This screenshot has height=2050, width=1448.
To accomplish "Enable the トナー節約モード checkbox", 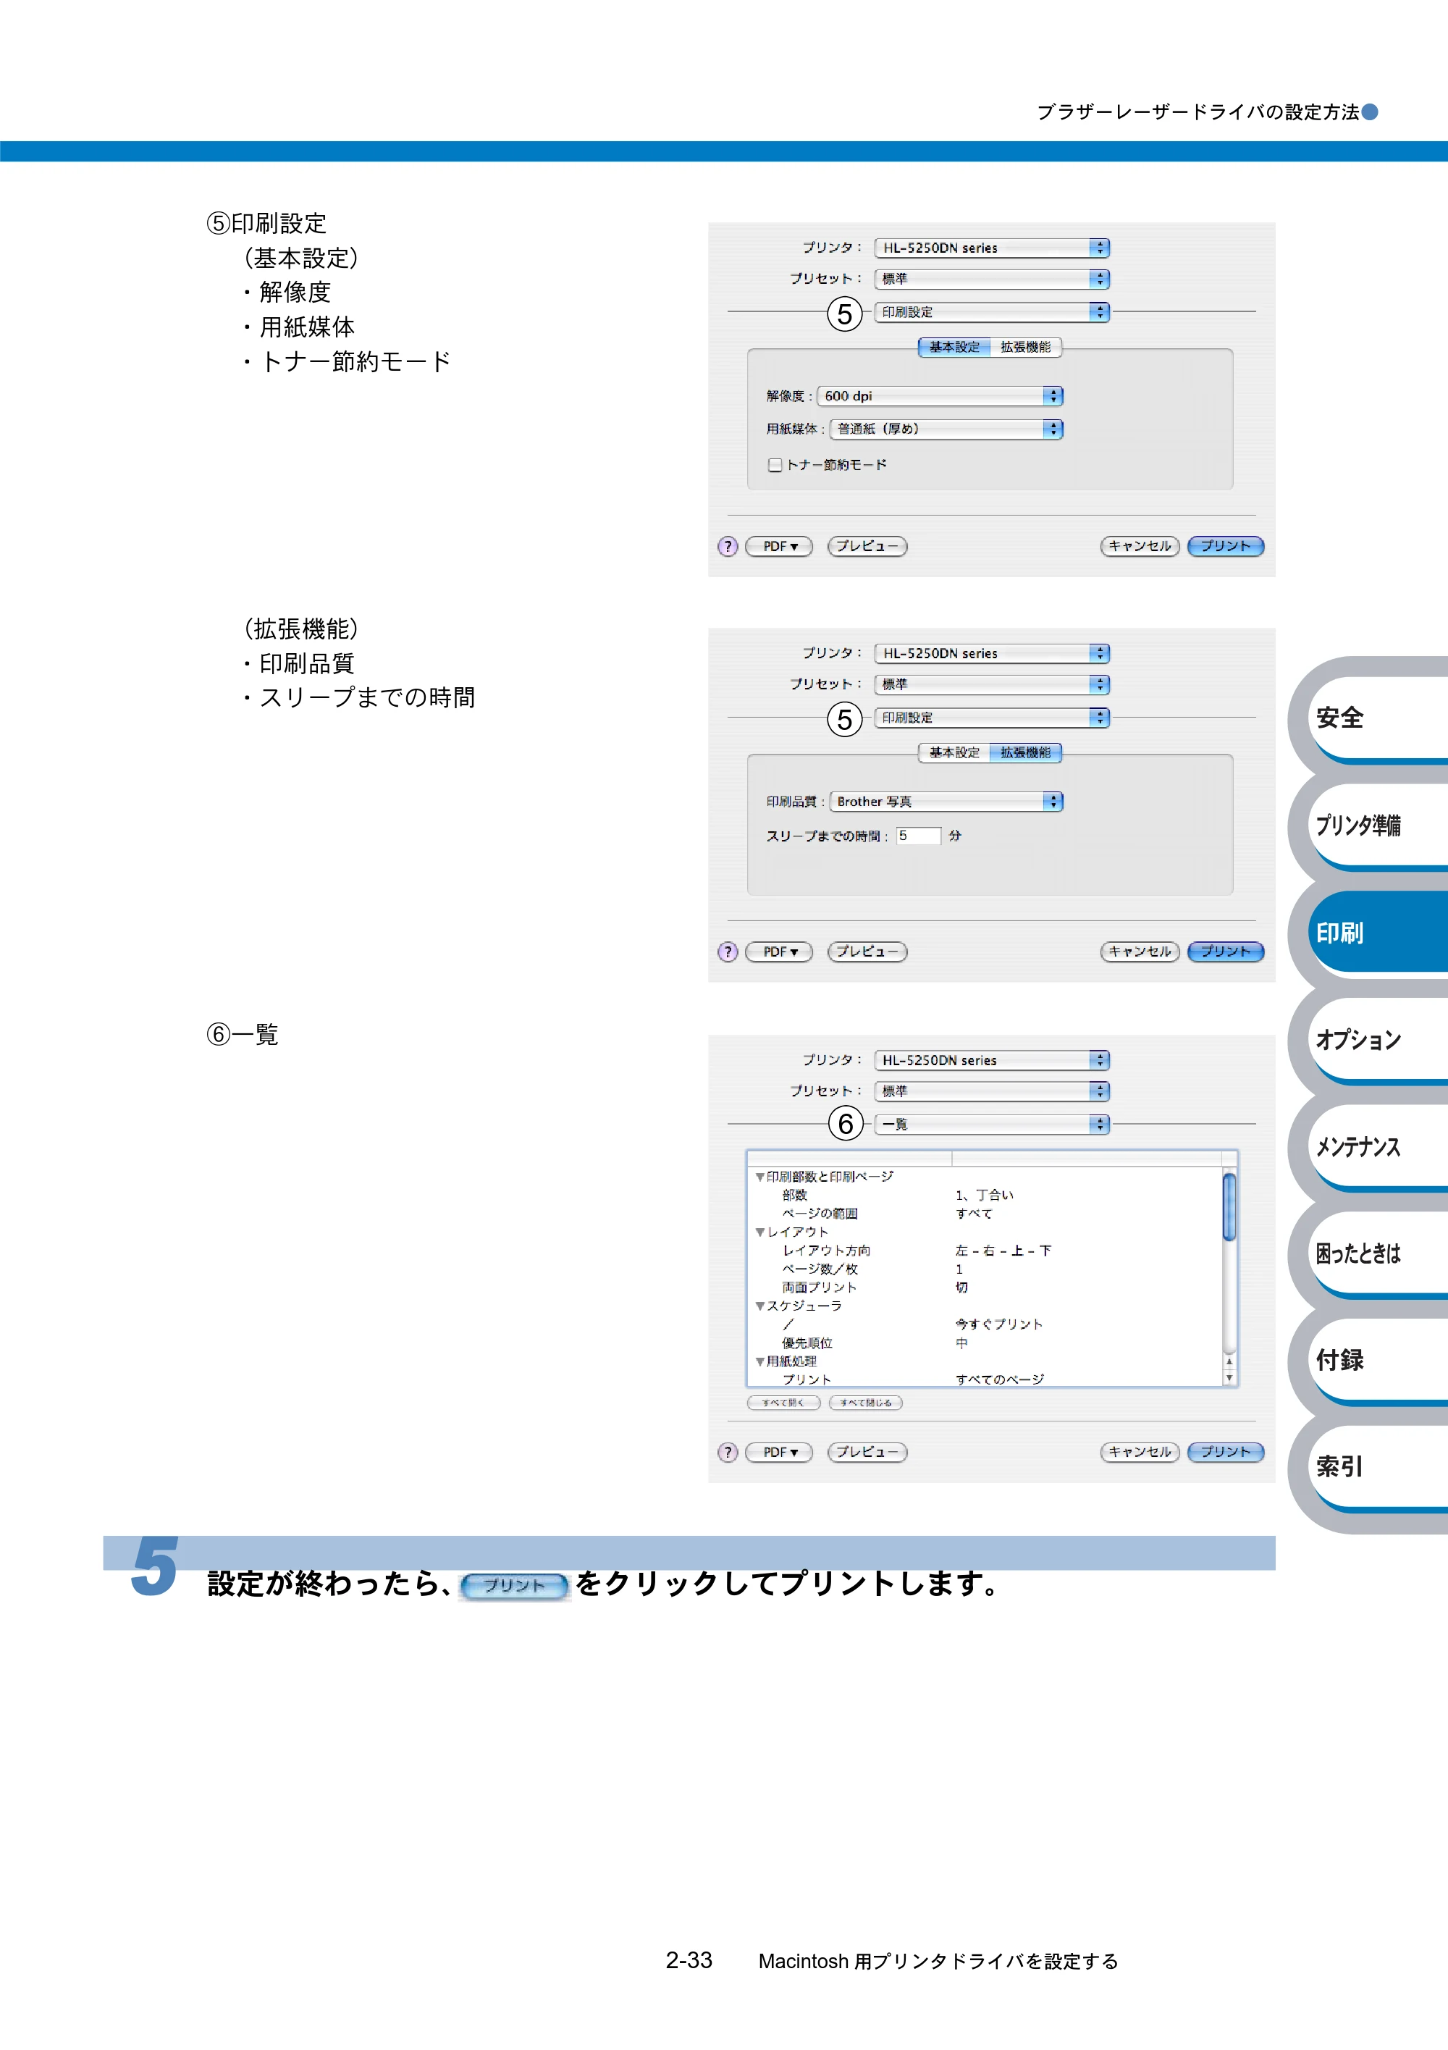I will point(775,465).
